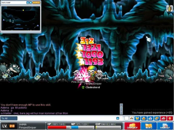The height and width of the screenshot is (130, 174).
Task: Open the character stats chart icon
Action: click(150, 118)
